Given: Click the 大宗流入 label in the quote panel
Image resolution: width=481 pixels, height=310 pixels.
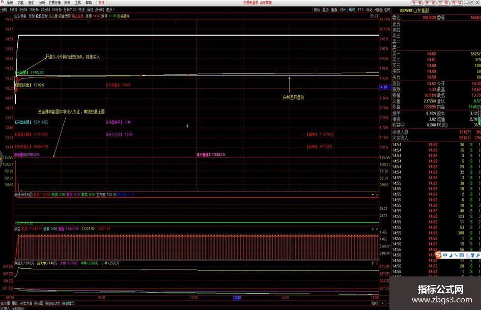Looking at the screenshot, I should point(400,138).
